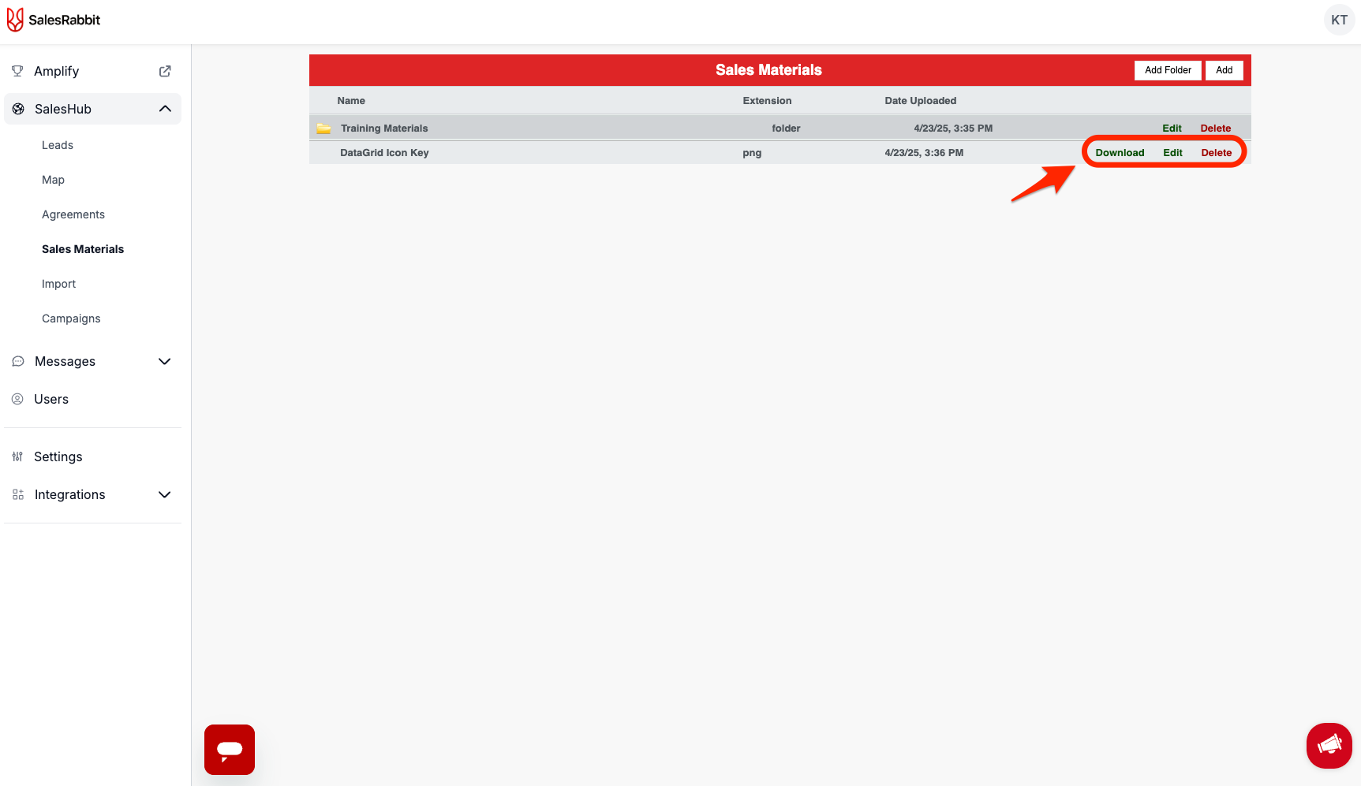This screenshot has height=786, width=1361.
Task: Open the Import page
Action: click(x=59, y=284)
